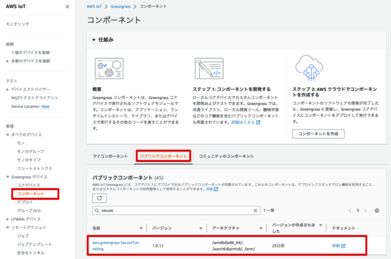Open コミュニティのコンポーネント tab
Viewport: 391px width, 259px height.
click(x=226, y=156)
